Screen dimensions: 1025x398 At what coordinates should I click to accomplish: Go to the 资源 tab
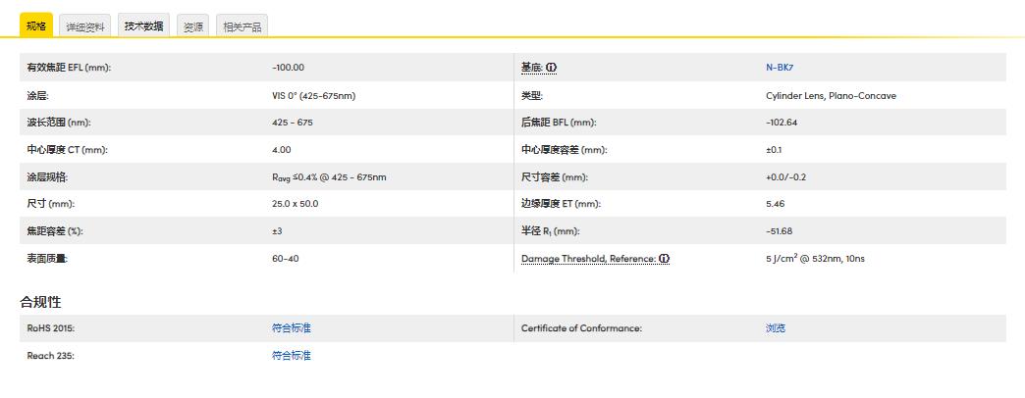192,27
